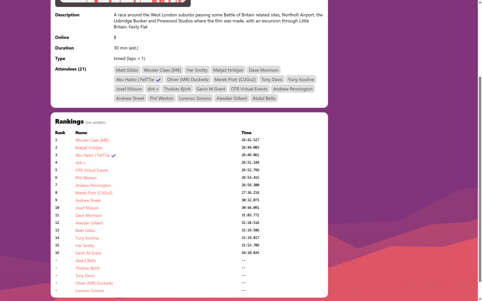482x301 pixels.
Task: Click the route elevation thumbnail strip
Action: click(123, 2)
